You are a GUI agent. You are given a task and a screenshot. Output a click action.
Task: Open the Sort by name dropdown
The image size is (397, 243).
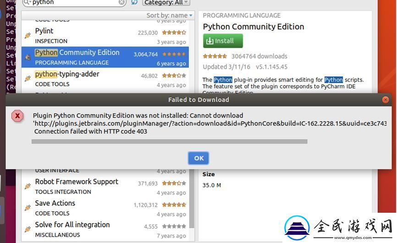169,16
